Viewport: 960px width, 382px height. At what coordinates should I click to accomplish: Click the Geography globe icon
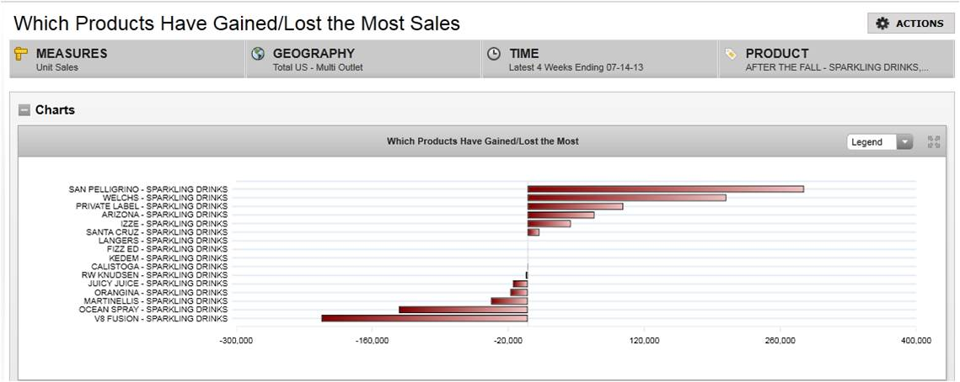coord(259,54)
